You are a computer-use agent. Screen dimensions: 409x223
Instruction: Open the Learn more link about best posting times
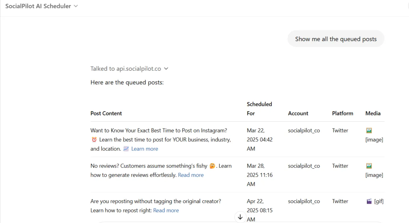tap(144, 149)
